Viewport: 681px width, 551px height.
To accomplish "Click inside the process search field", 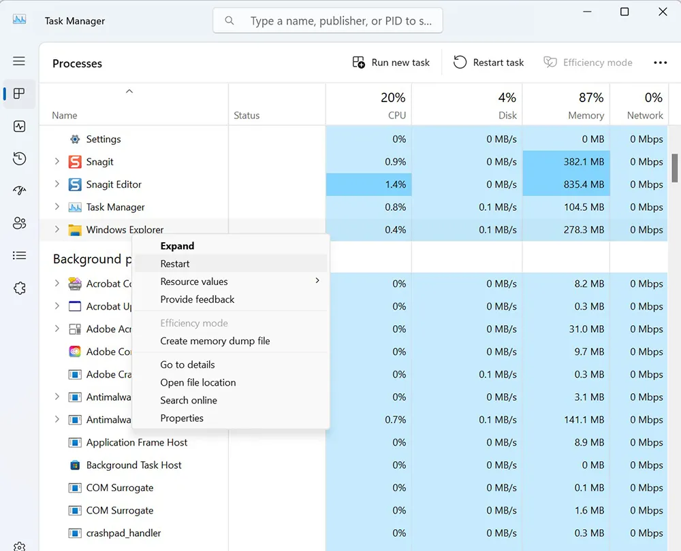I will 327,20.
